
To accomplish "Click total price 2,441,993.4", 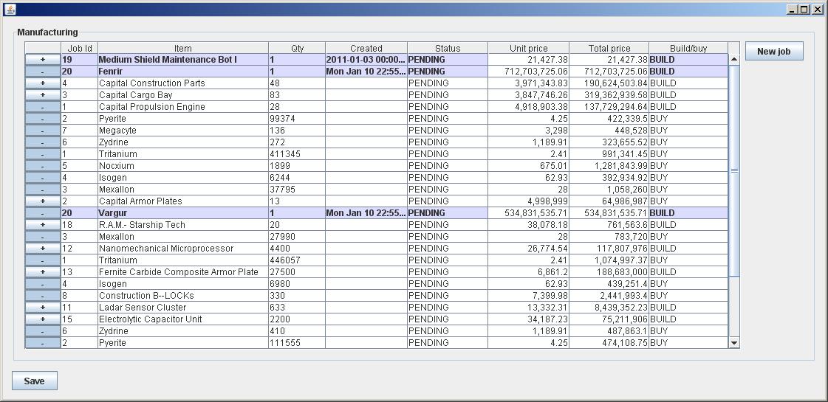I will click(609, 296).
